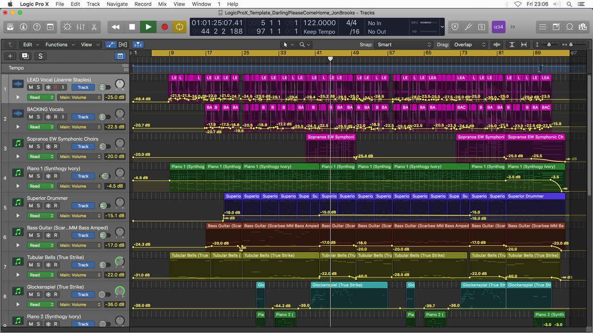The width and height of the screenshot is (593, 333).
Task: Rewind the transport
Action: pyautogui.click(x=116, y=27)
